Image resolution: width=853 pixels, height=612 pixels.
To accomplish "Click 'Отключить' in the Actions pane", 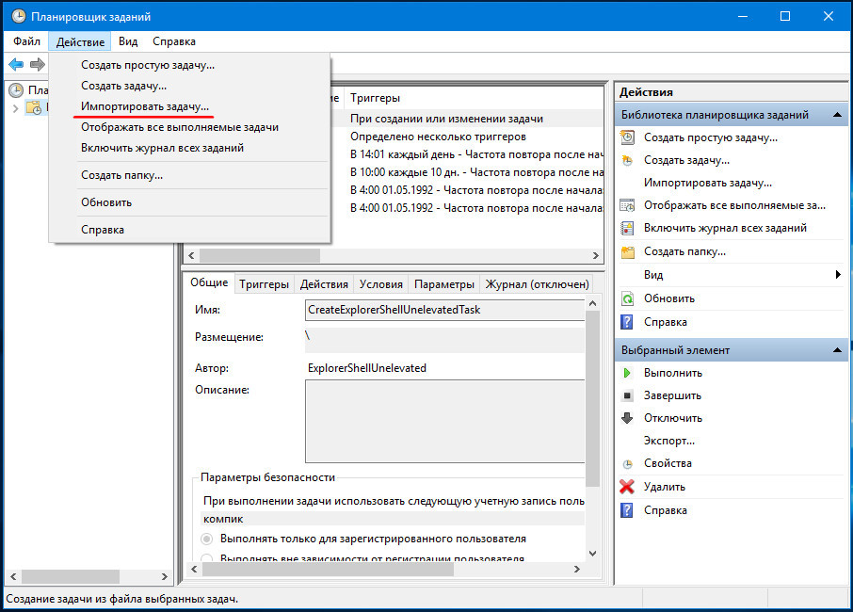I will point(673,418).
